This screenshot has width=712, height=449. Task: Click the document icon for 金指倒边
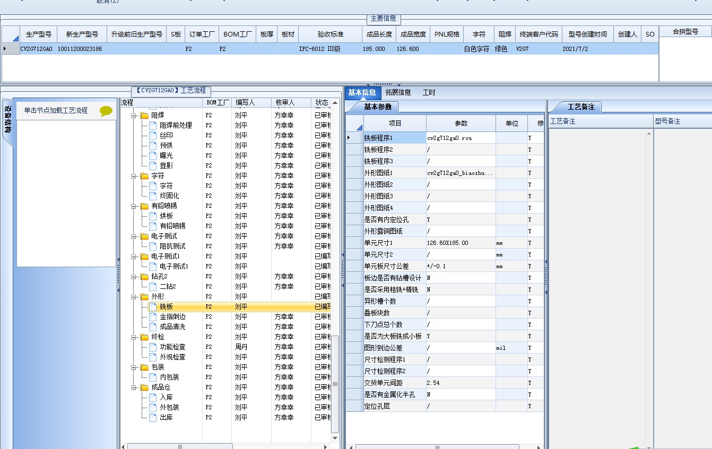pyautogui.click(x=153, y=316)
